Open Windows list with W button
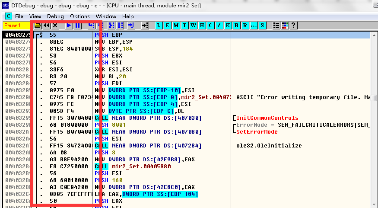 point(194,26)
